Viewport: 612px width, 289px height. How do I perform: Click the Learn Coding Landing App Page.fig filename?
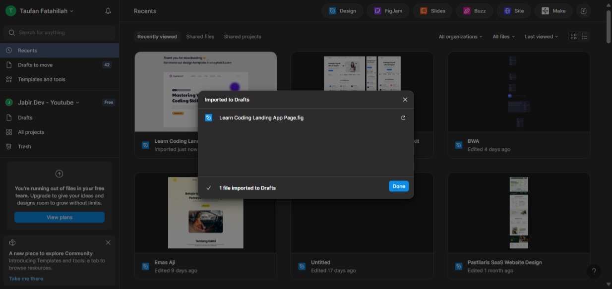click(261, 118)
